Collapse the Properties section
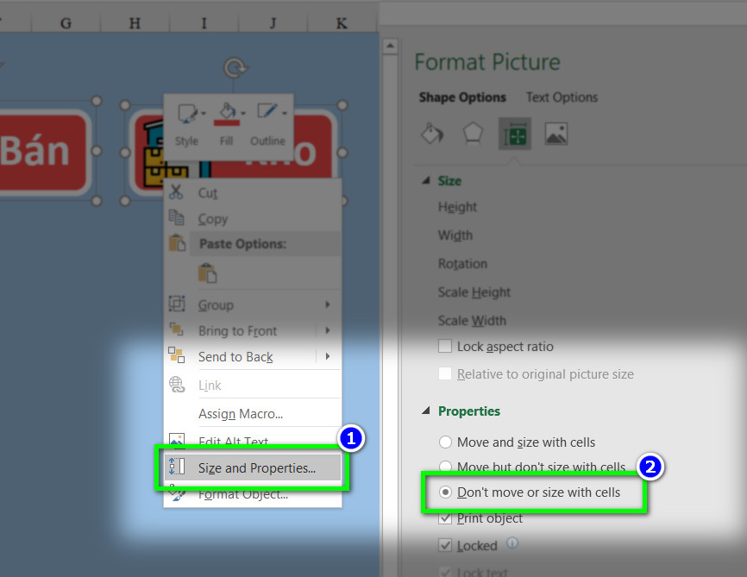The height and width of the screenshot is (577, 747). click(426, 411)
